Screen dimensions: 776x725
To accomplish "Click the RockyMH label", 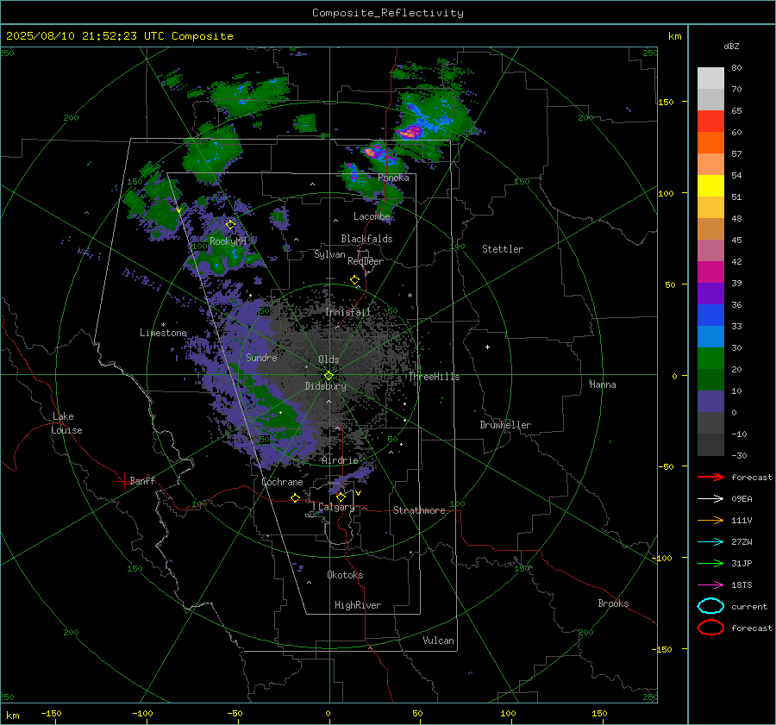I will pos(228,241).
